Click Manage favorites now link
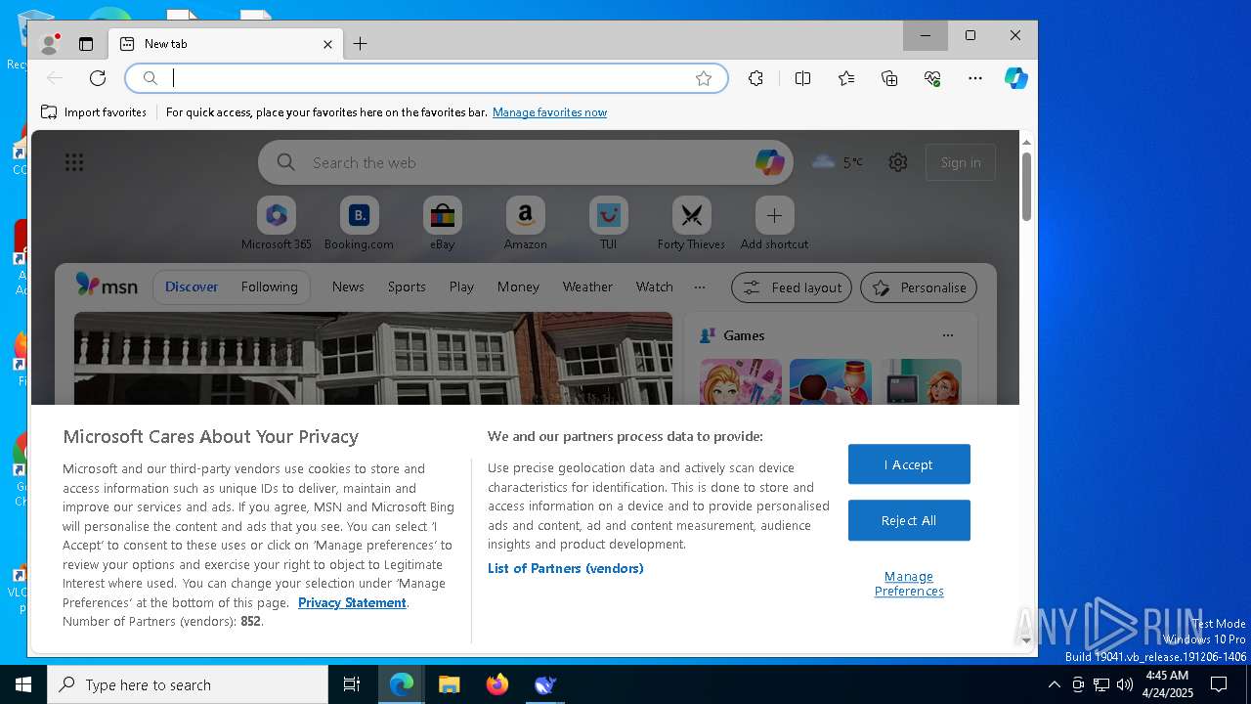 [549, 112]
